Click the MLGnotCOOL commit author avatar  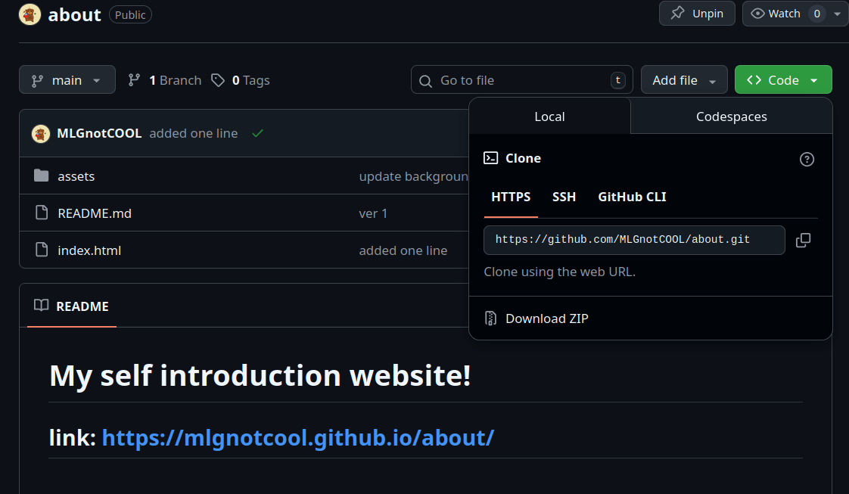(x=41, y=134)
